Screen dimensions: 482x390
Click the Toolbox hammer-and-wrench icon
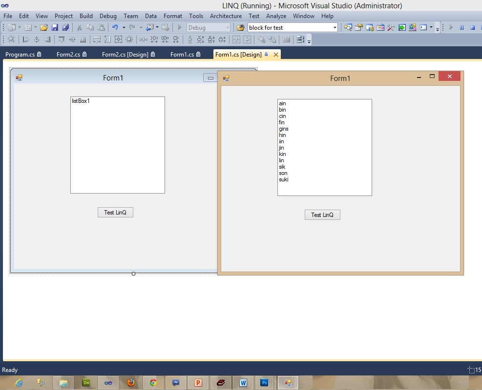pos(390,28)
